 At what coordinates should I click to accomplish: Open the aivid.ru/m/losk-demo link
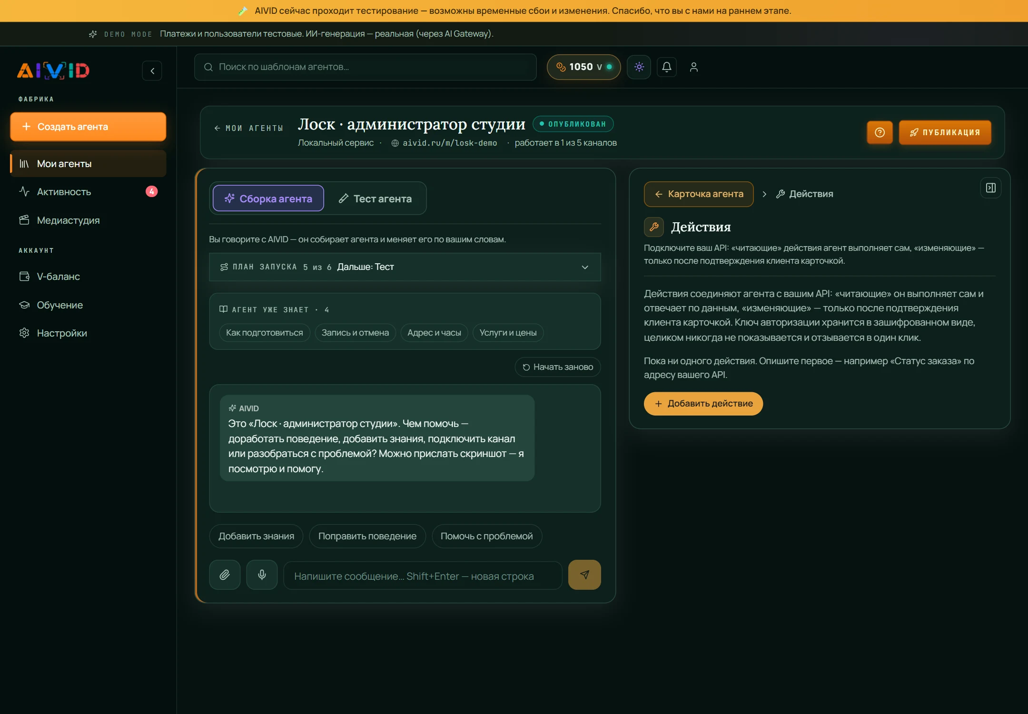pyautogui.click(x=450, y=143)
